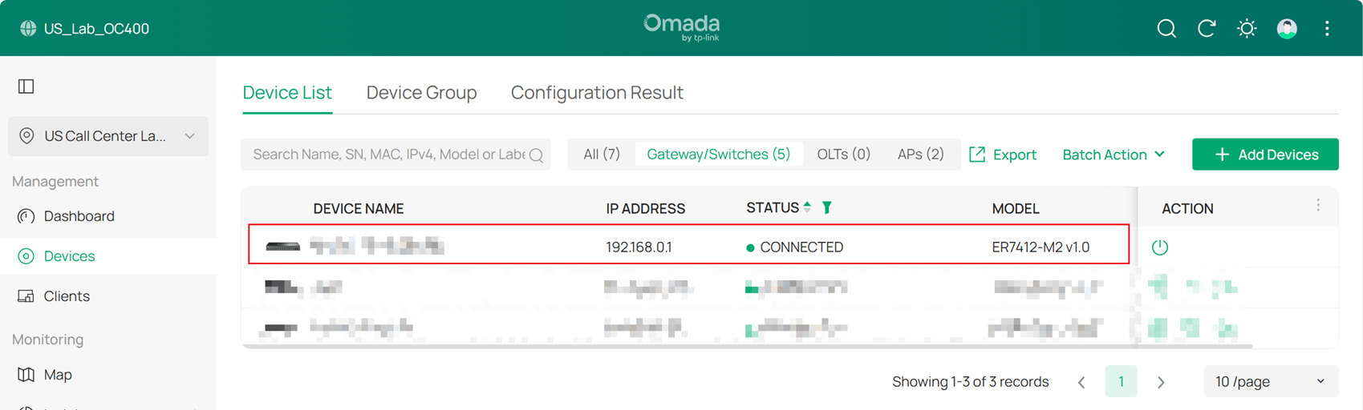
Task: Change the 10 /page rows dropdown
Action: (1270, 382)
